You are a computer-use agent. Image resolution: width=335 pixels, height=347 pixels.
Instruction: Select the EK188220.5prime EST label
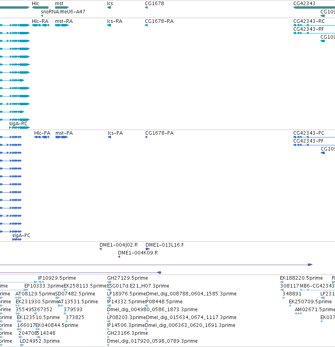click(301, 278)
